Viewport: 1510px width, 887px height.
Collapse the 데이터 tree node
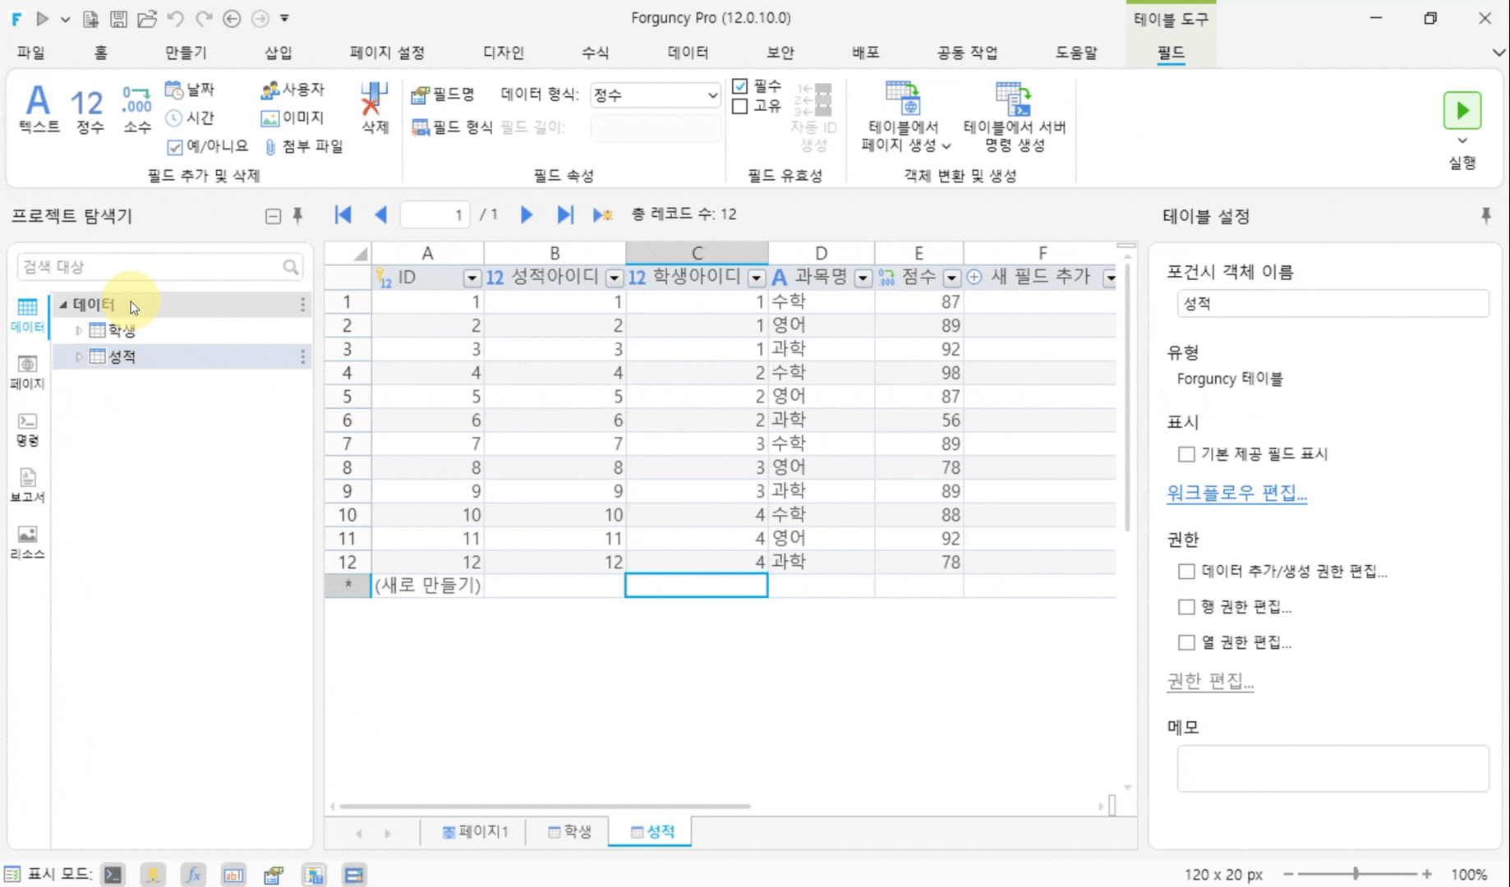(x=63, y=305)
